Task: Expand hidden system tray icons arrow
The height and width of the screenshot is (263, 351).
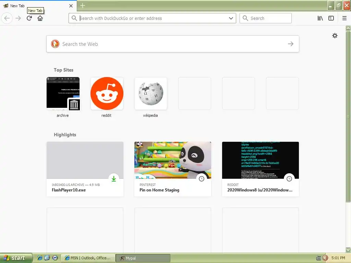Action: click(x=325, y=258)
